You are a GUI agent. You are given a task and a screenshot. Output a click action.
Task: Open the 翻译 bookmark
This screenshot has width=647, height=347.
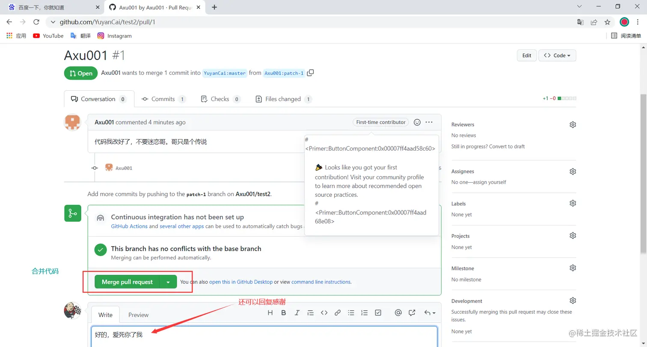tap(81, 36)
